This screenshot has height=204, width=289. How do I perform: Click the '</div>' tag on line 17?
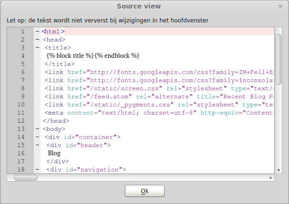pos(58,161)
